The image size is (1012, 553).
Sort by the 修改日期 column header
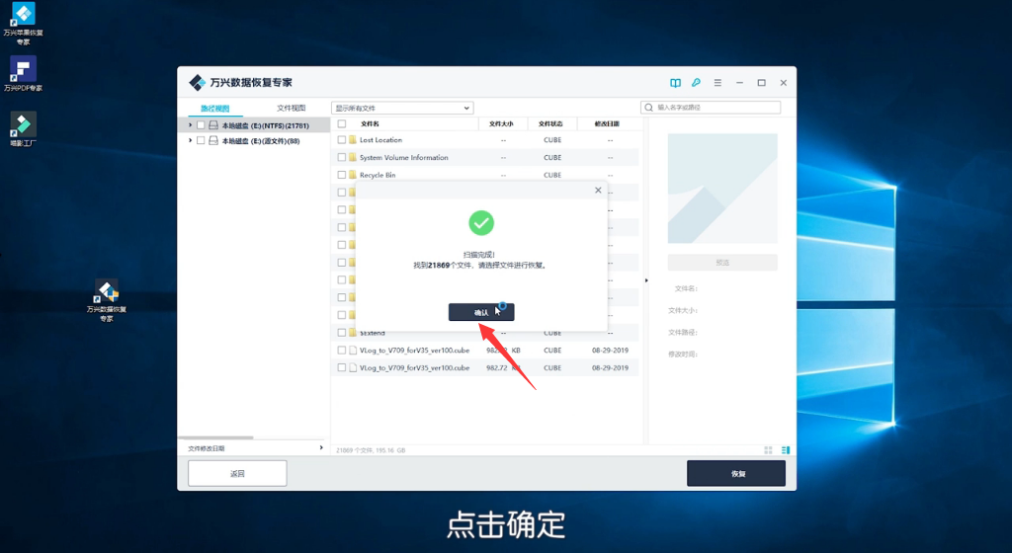607,123
